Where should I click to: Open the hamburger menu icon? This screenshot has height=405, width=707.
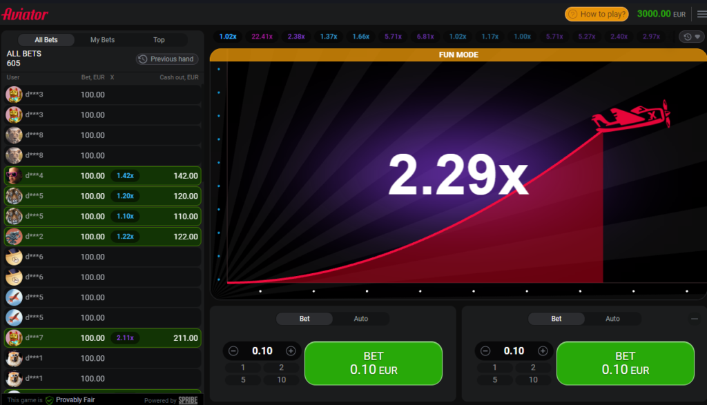click(701, 14)
